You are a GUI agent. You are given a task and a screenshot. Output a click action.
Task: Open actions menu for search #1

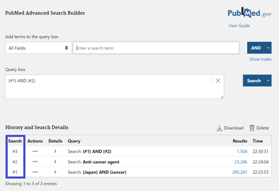coord(35,172)
